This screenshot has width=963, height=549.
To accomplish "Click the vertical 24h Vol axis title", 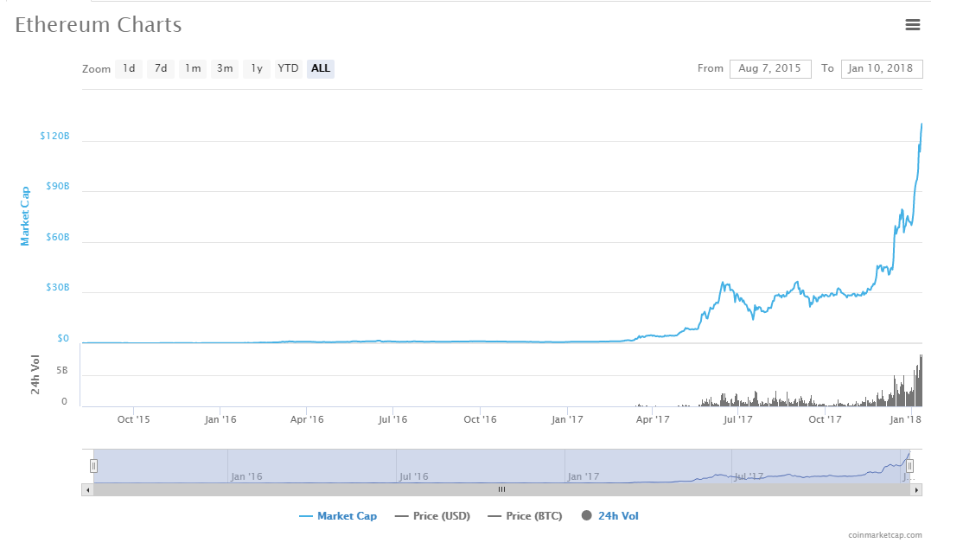I will [35, 374].
